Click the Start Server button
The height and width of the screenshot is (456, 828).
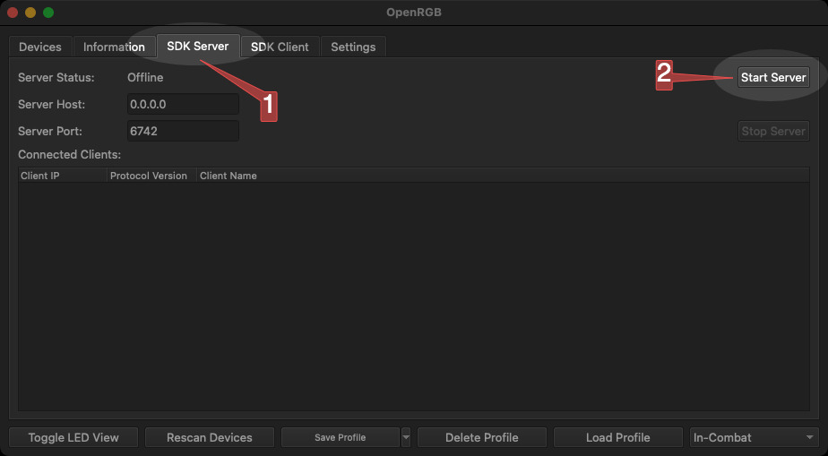click(x=773, y=78)
